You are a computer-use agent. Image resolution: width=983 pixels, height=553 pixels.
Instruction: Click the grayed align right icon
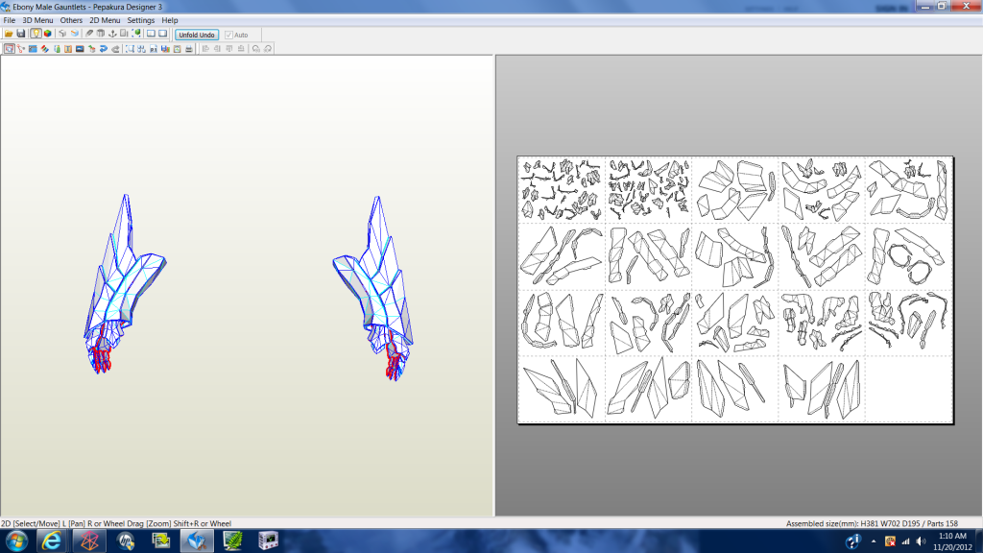(218, 48)
